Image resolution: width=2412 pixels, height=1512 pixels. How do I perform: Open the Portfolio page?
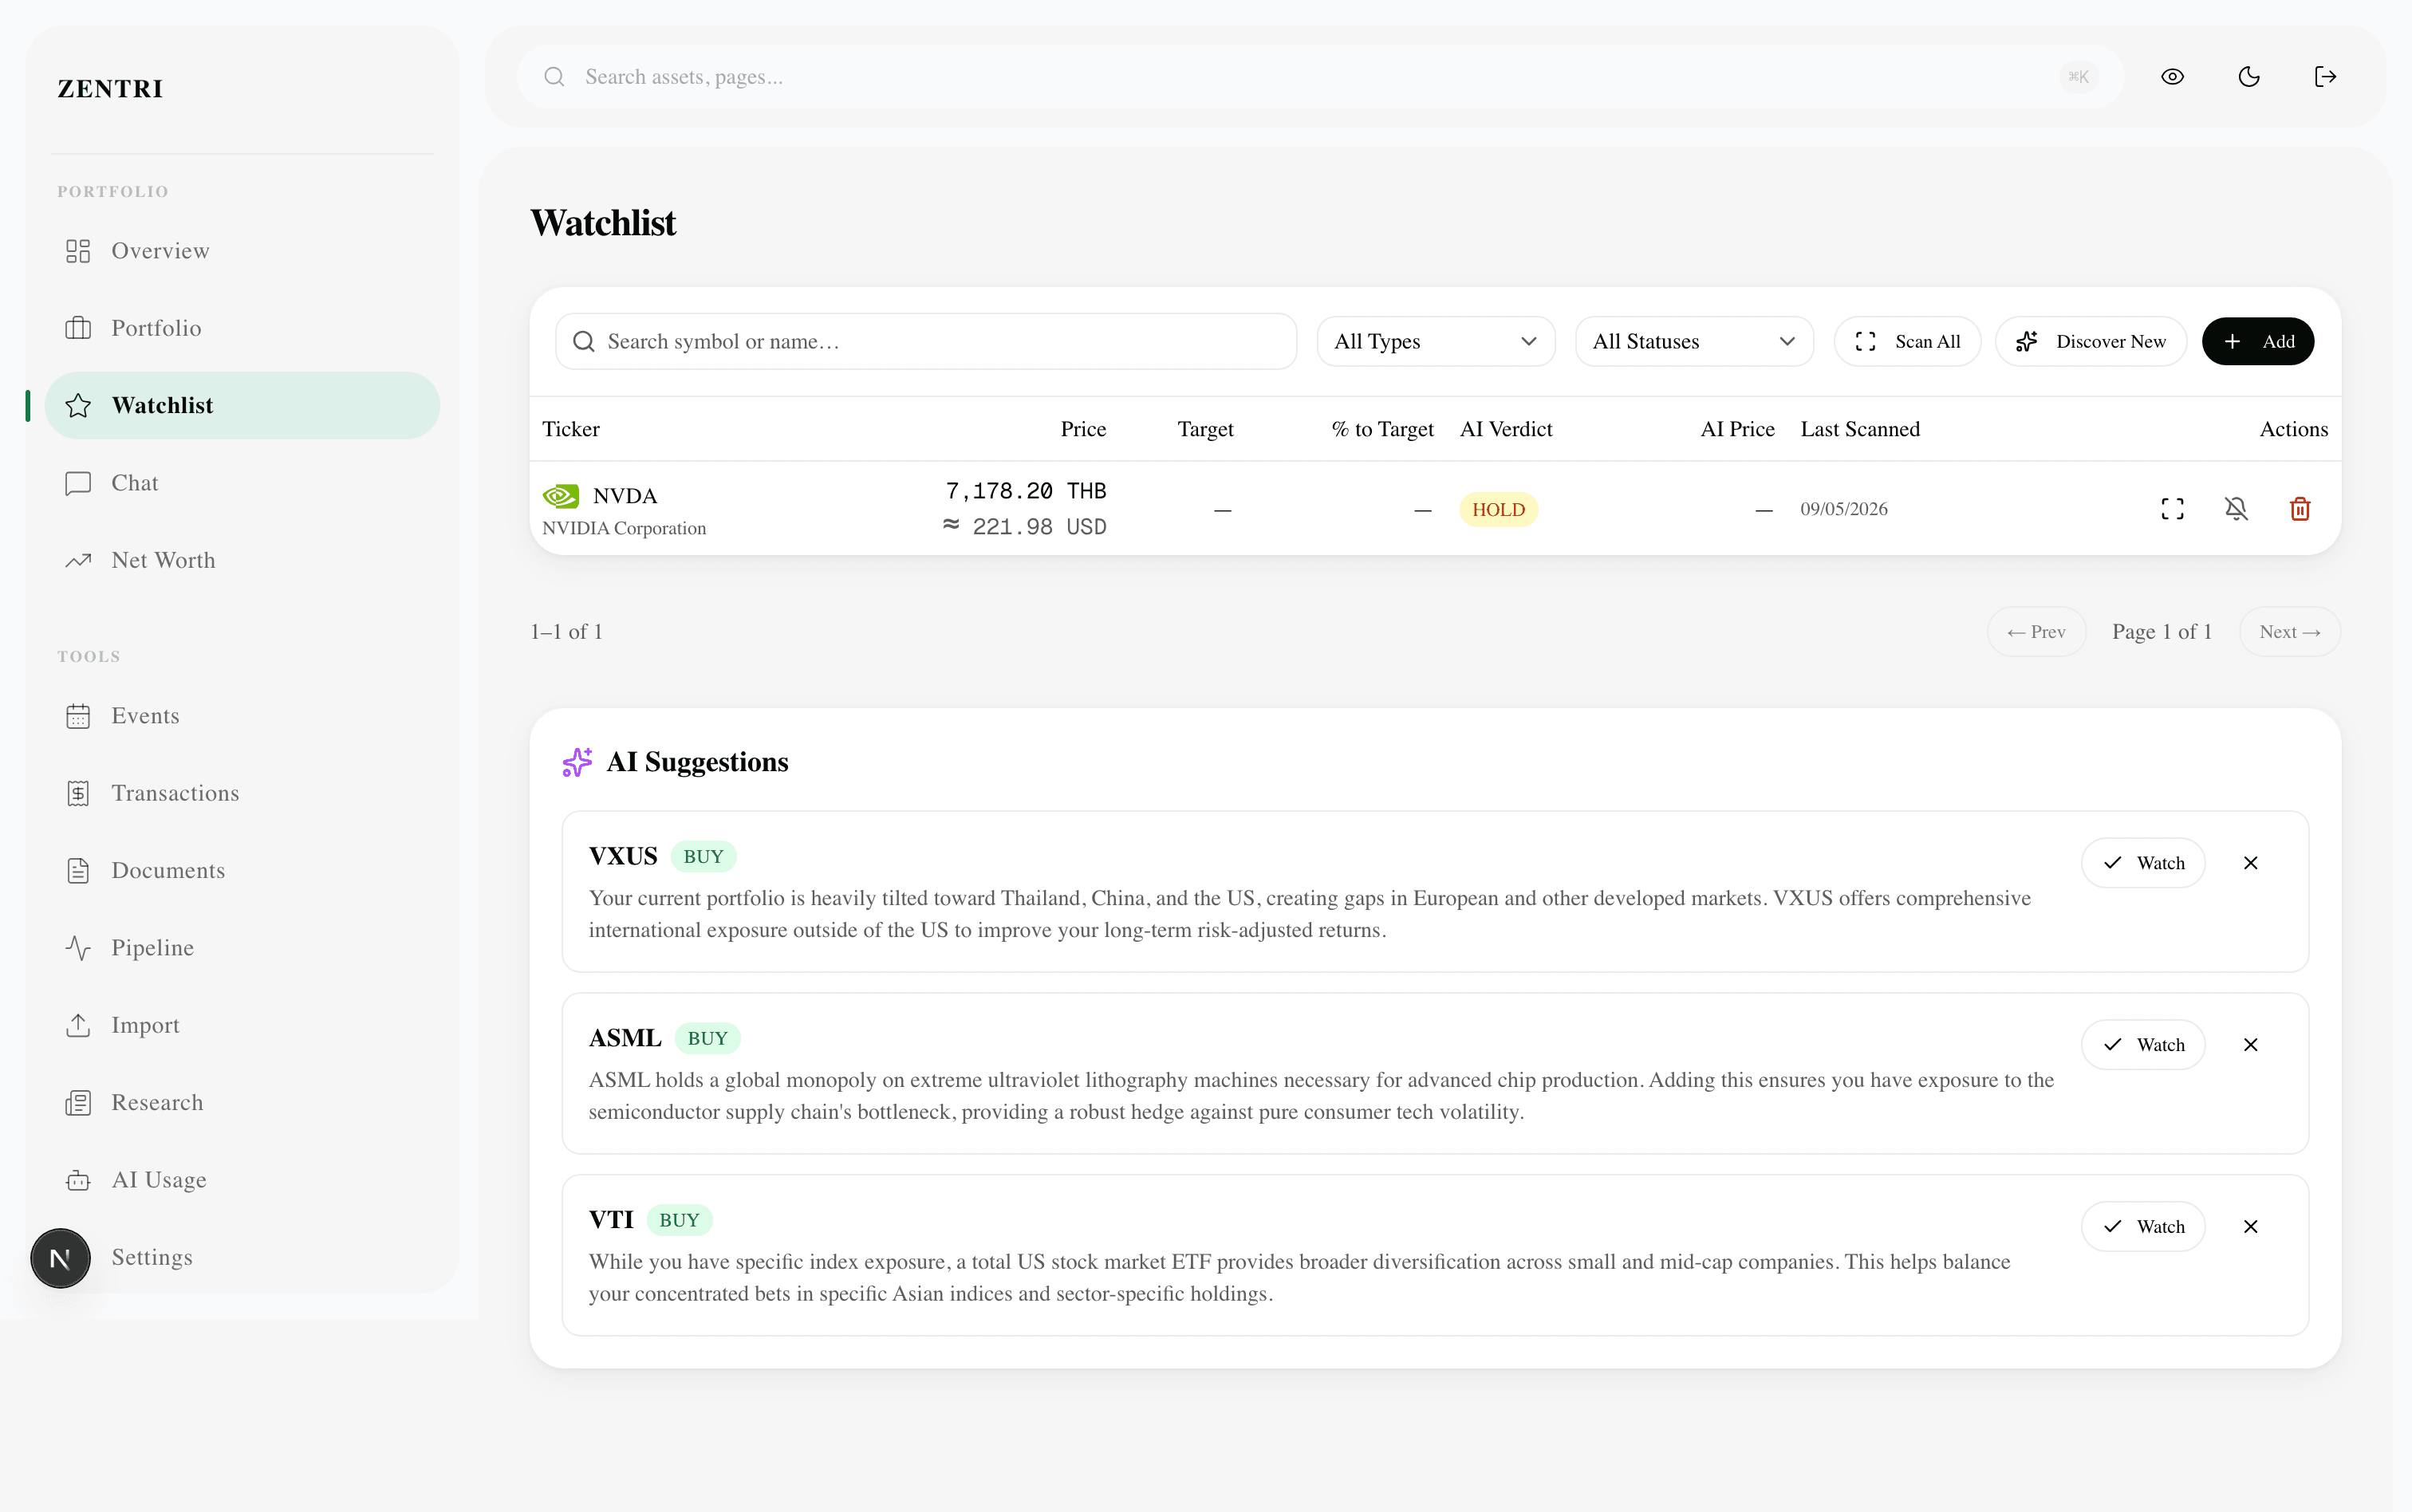243,328
